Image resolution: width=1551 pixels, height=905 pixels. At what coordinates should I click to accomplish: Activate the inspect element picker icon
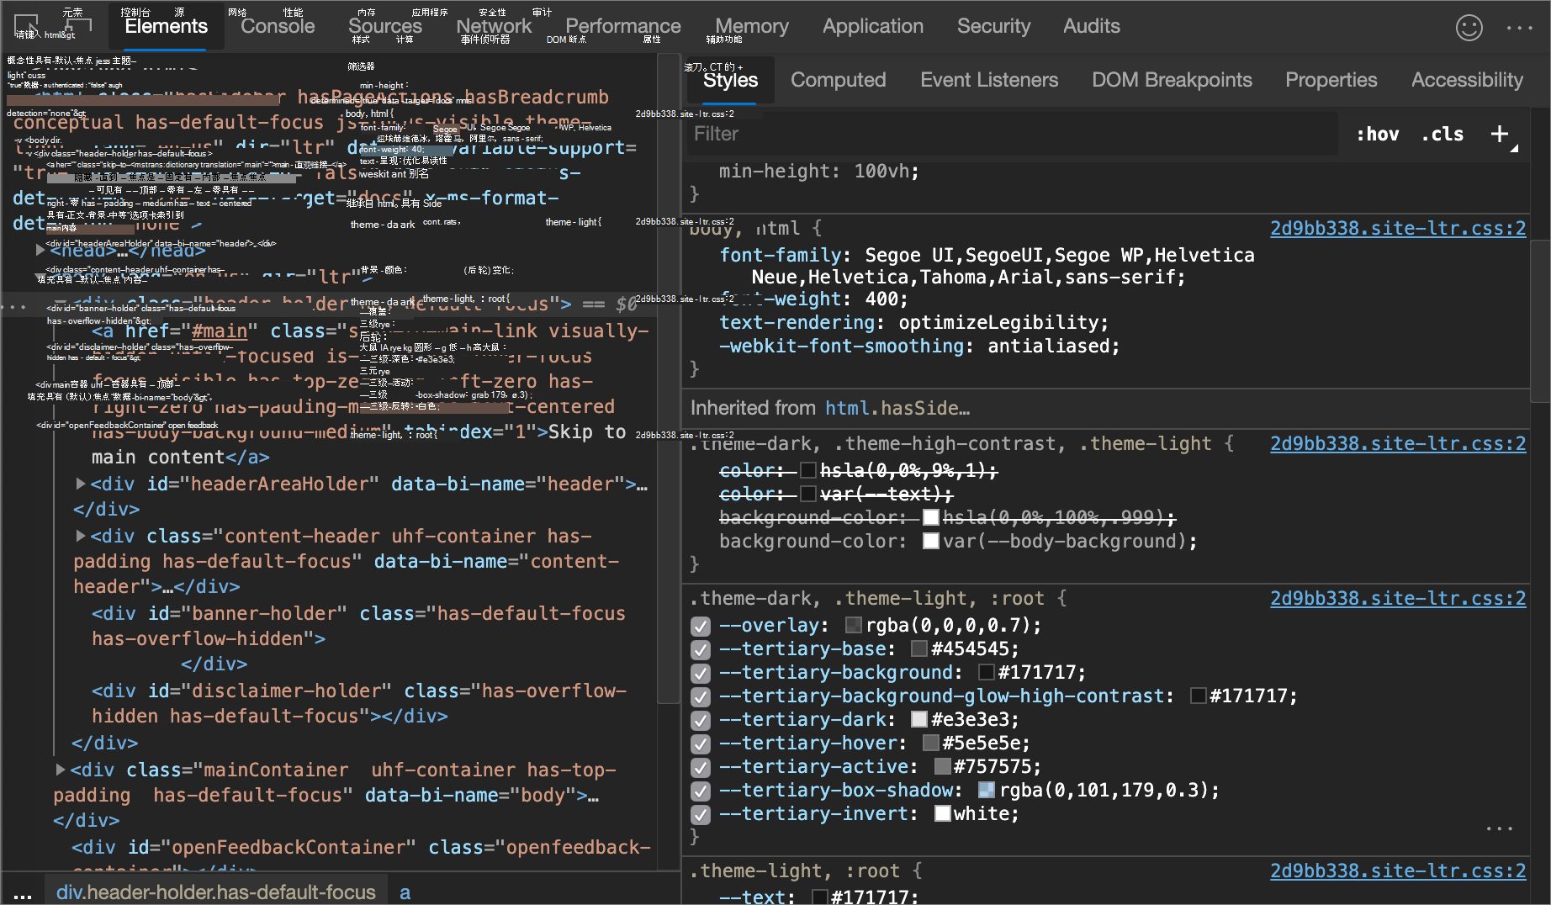[x=25, y=26]
